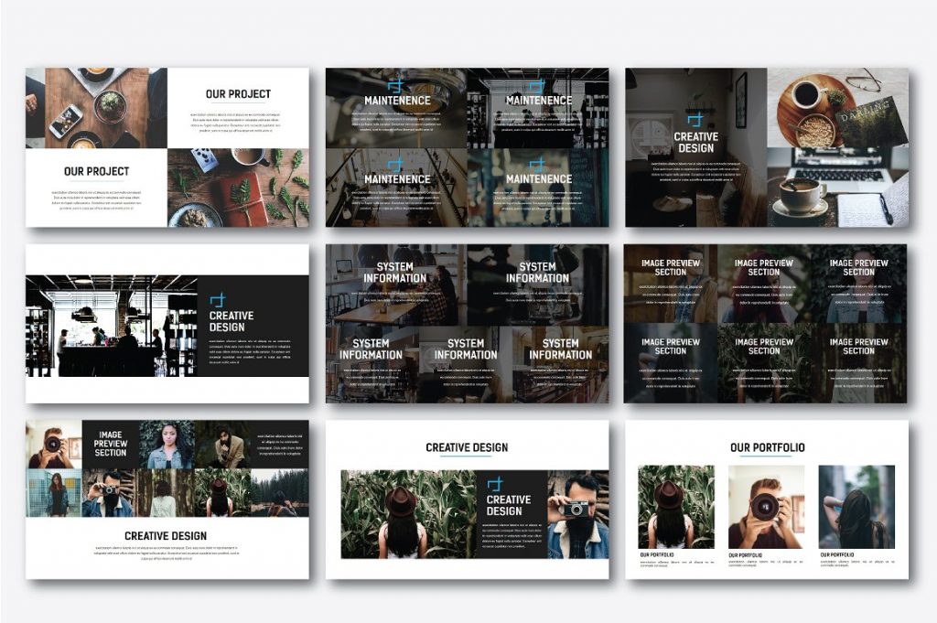Screen dimensions: 937x623
Task: Click CREATIVE DESIGN heading below the photo grid
Action: coord(166,536)
